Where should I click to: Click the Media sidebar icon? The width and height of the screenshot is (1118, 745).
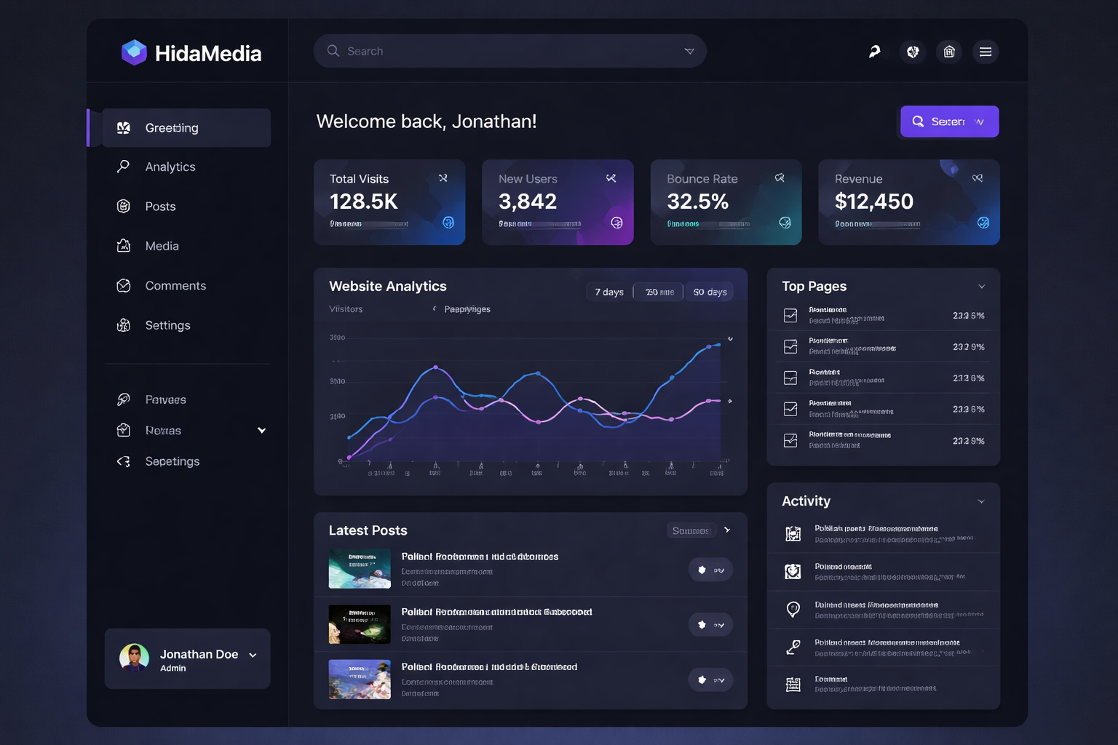tap(123, 246)
